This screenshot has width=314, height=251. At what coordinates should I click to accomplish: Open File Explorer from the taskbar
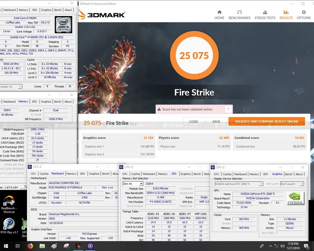[42, 246]
